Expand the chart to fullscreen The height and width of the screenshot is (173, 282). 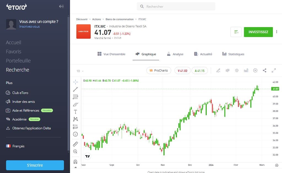tap(274, 70)
